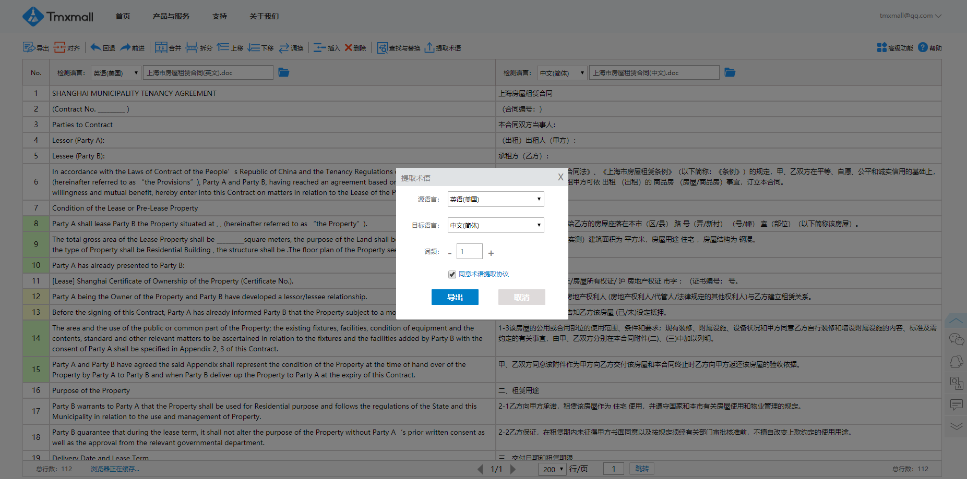
Task: Collapse sidebar with upward chevron
Action: pyautogui.click(x=957, y=321)
